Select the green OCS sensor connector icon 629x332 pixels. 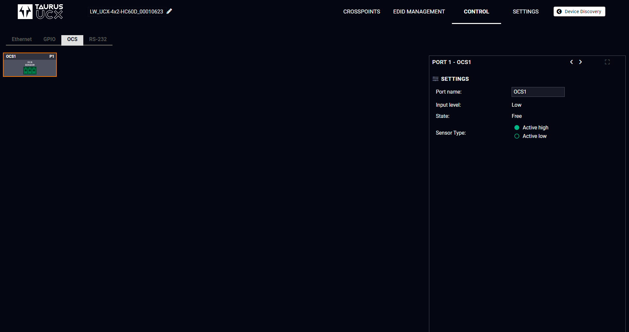pos(30,70)
